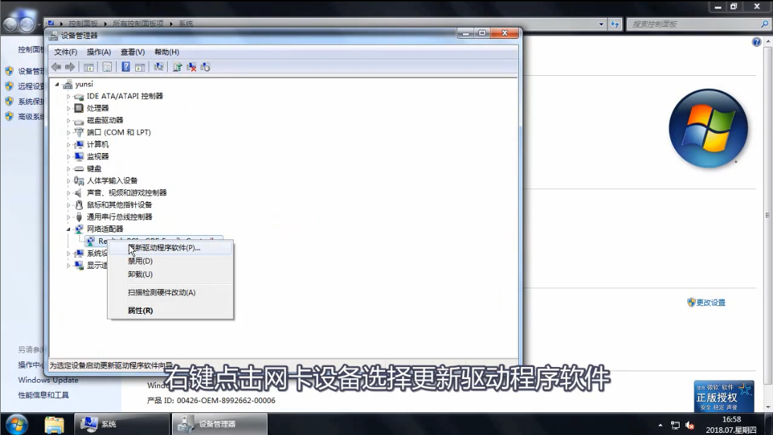Click the disk drive icon beside 磁盘驱动器
This screenshot has height=435, width=773.
pyautogui.click(x=79, y=120)
